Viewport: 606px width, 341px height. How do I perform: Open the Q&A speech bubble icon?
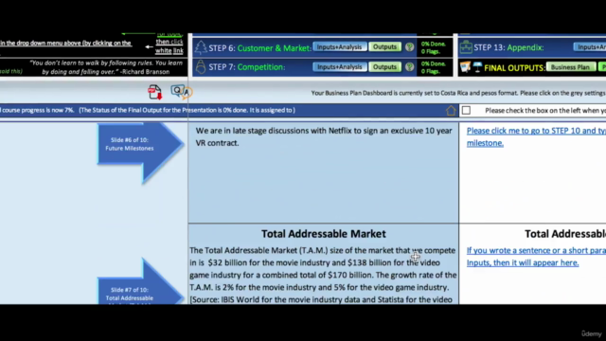click(181, 92)
